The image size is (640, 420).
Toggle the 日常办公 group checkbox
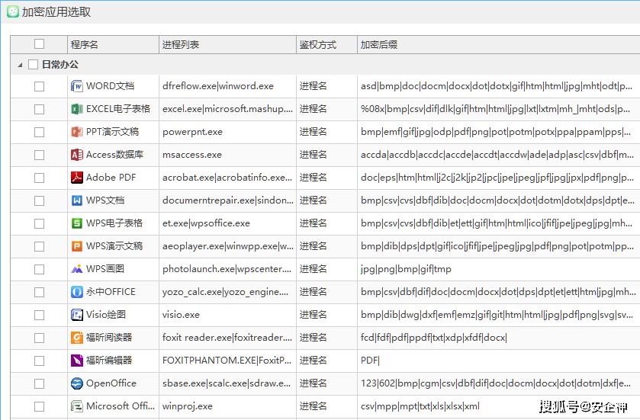[x=33, y=65]
